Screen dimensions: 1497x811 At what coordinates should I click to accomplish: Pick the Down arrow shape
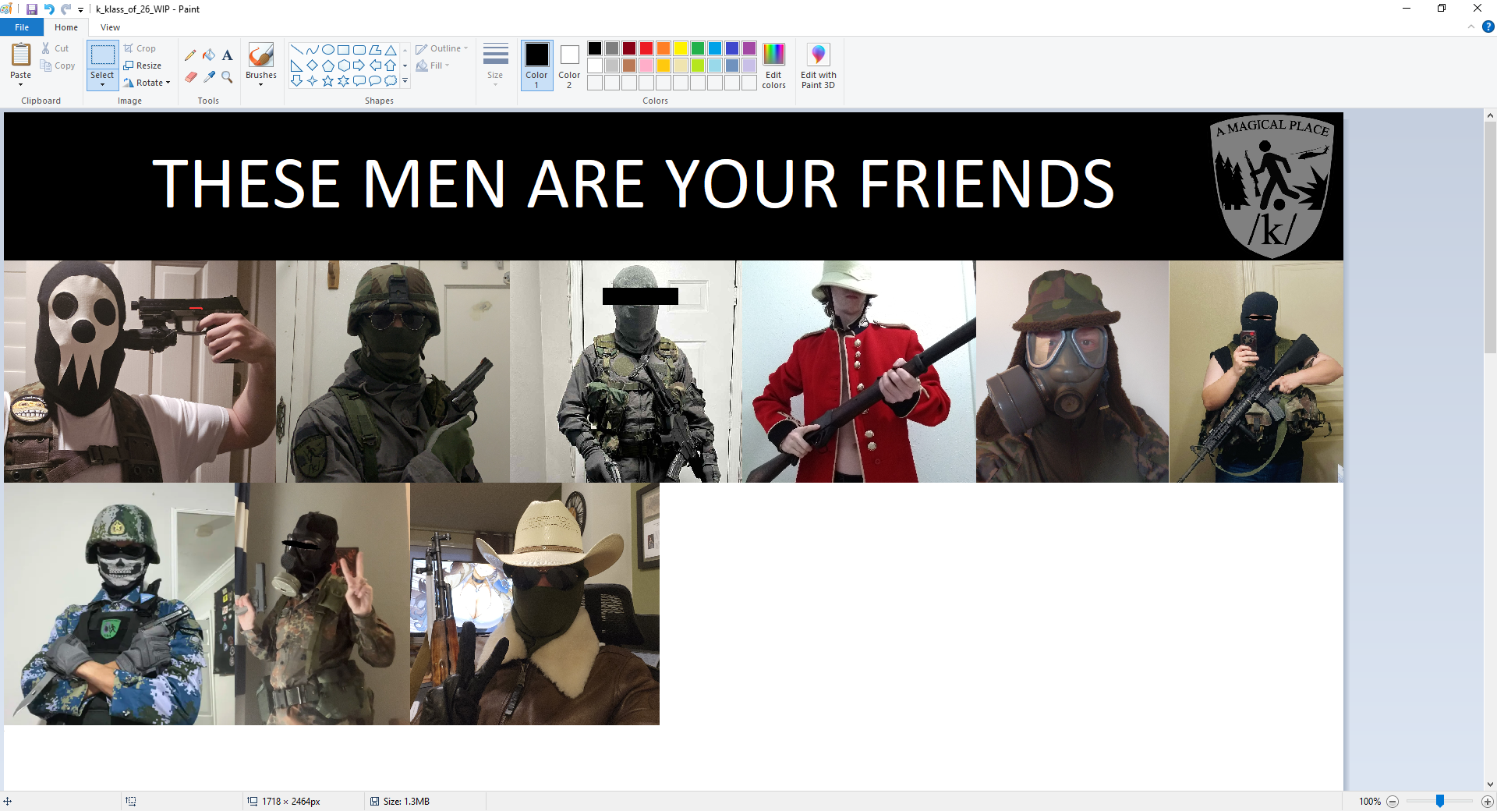pyautogui.click(x=297, y=81)
